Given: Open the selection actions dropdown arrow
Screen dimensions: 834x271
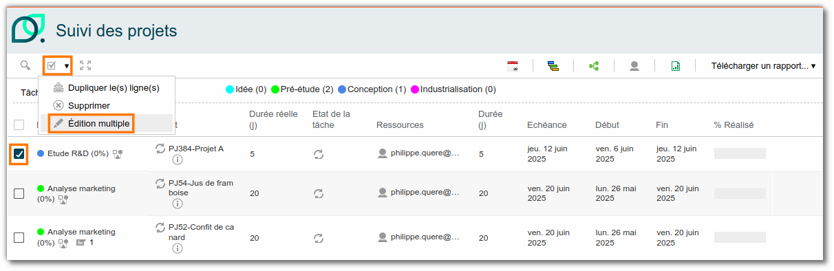Looking at the screenshot, I should click(67, 67).
